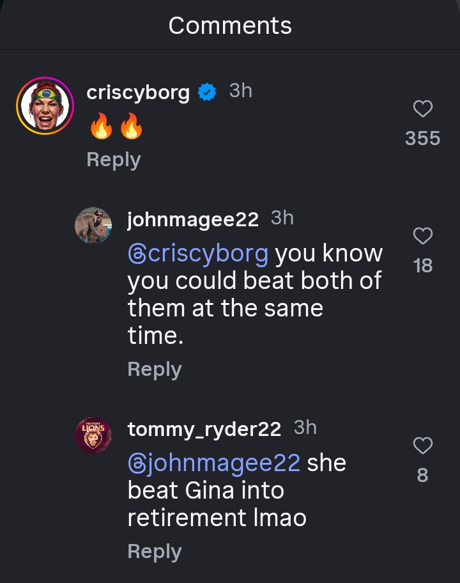Open johnmagee22's avatar photo
The height and width of the screenshot is (583, 460).
coord(93,225)
